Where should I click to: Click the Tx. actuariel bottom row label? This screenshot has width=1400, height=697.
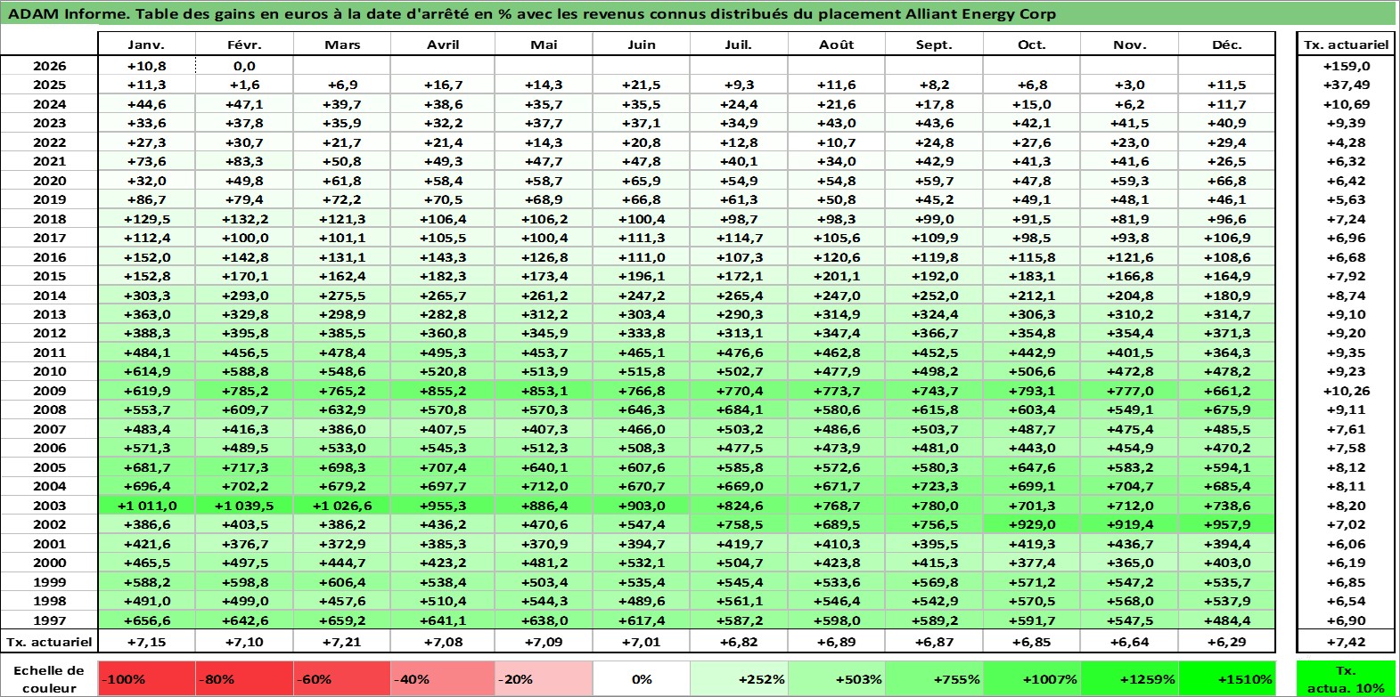point(49,641)
